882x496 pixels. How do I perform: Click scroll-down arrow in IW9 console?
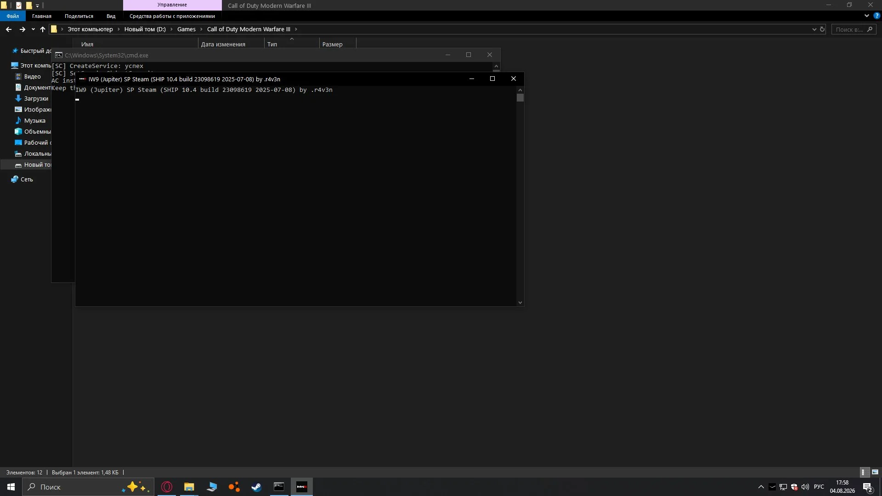pyautogui.click(x=520, y=302)
